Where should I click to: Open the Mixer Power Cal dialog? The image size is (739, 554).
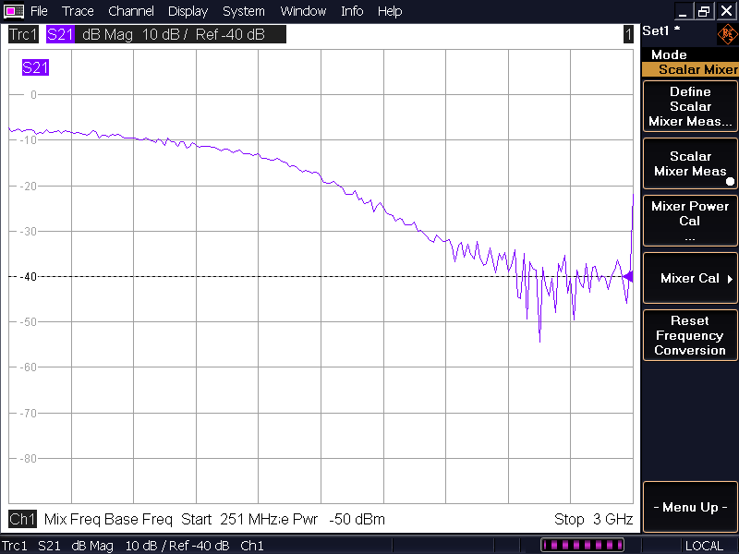coord(690,221)
